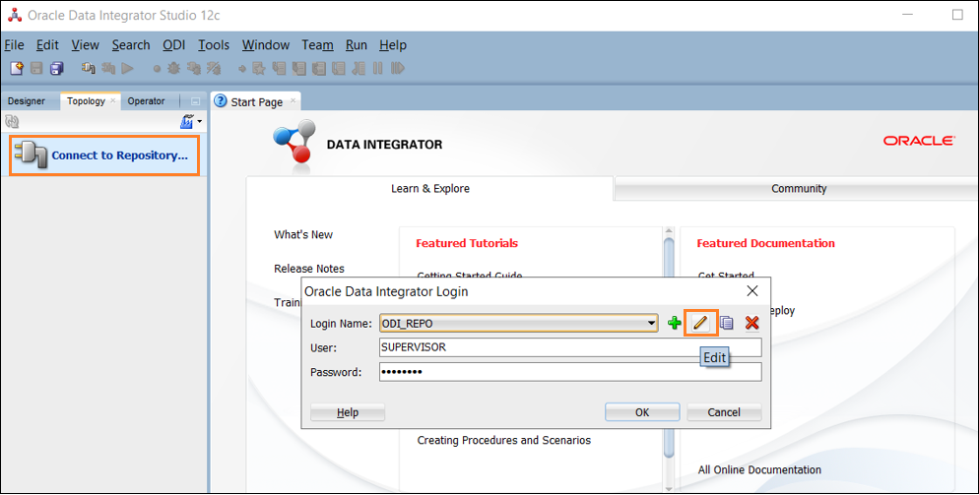This screenshot has height=495, width=979.
Task: Open All Online Documentation link
Action: coord(759,469)
